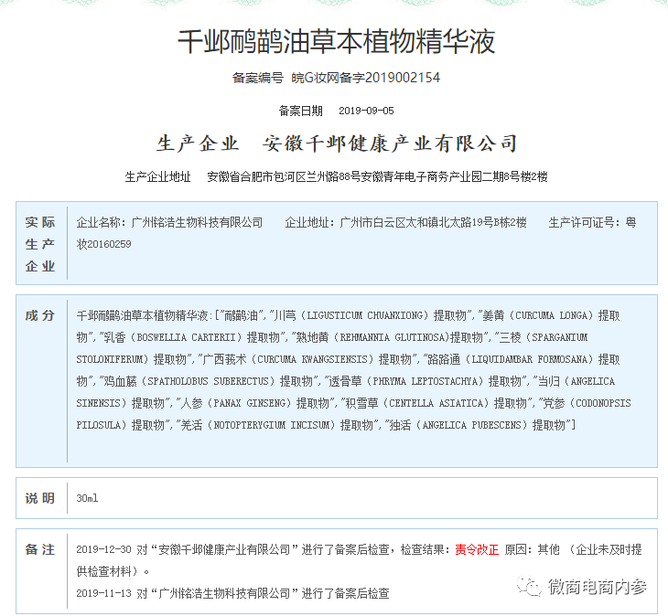Click the 30ml description value
668x616 pixels.
tap(87, 498)
